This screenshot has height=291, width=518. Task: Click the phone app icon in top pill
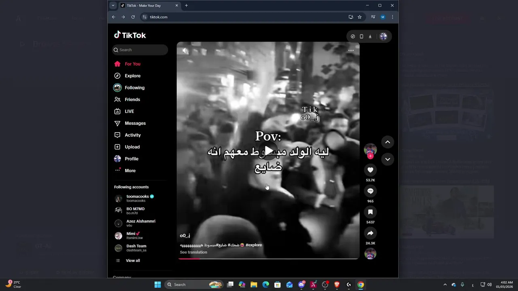[361, 36]
